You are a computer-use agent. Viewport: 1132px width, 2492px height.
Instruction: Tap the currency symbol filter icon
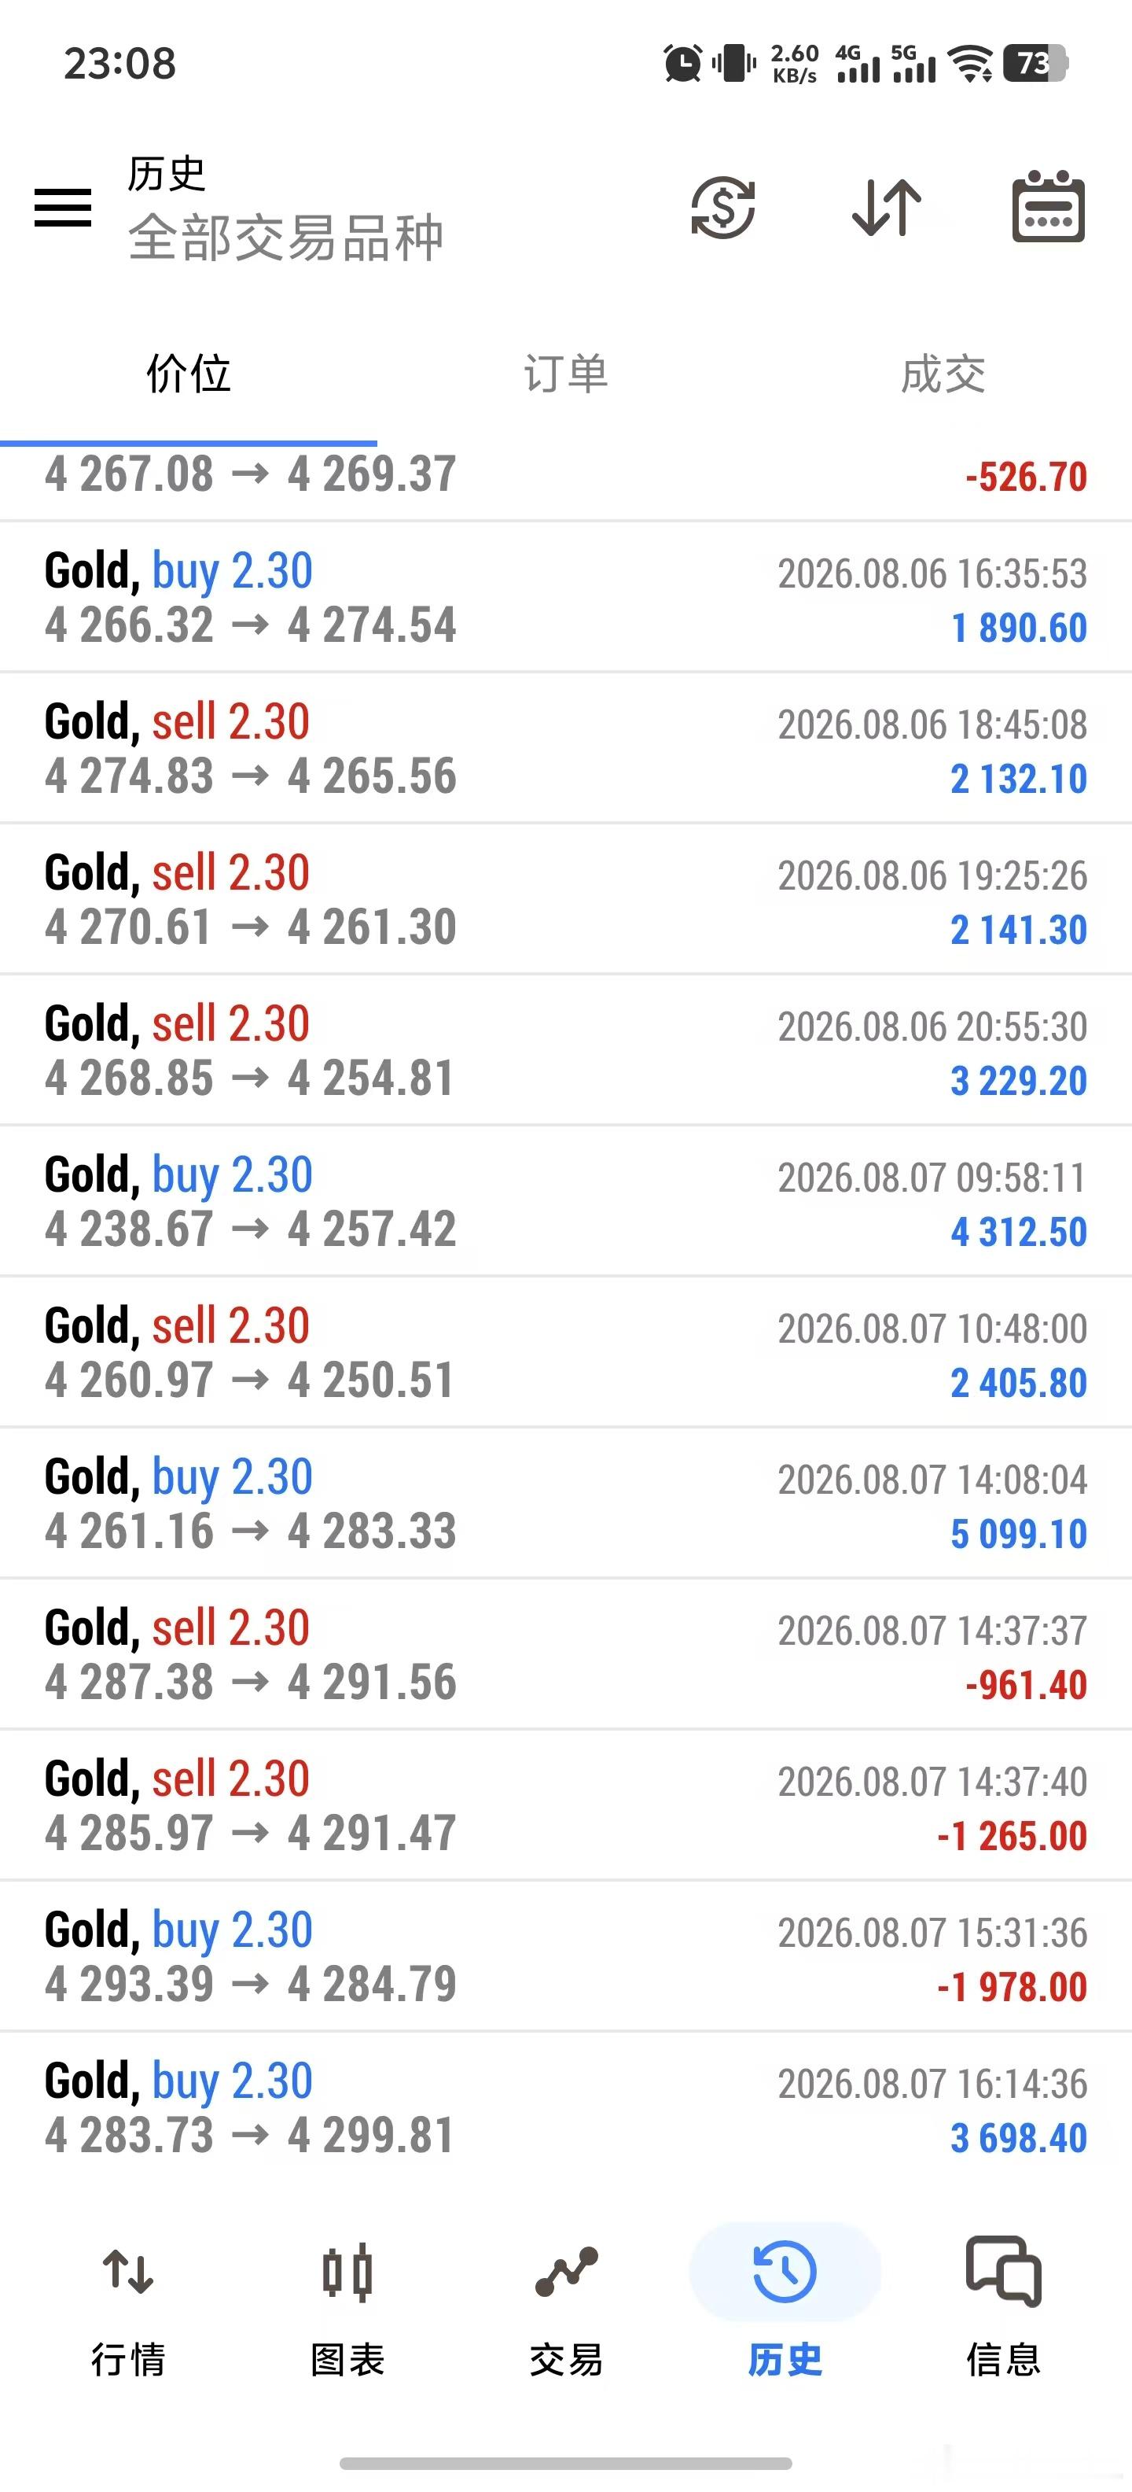point(723,207)
